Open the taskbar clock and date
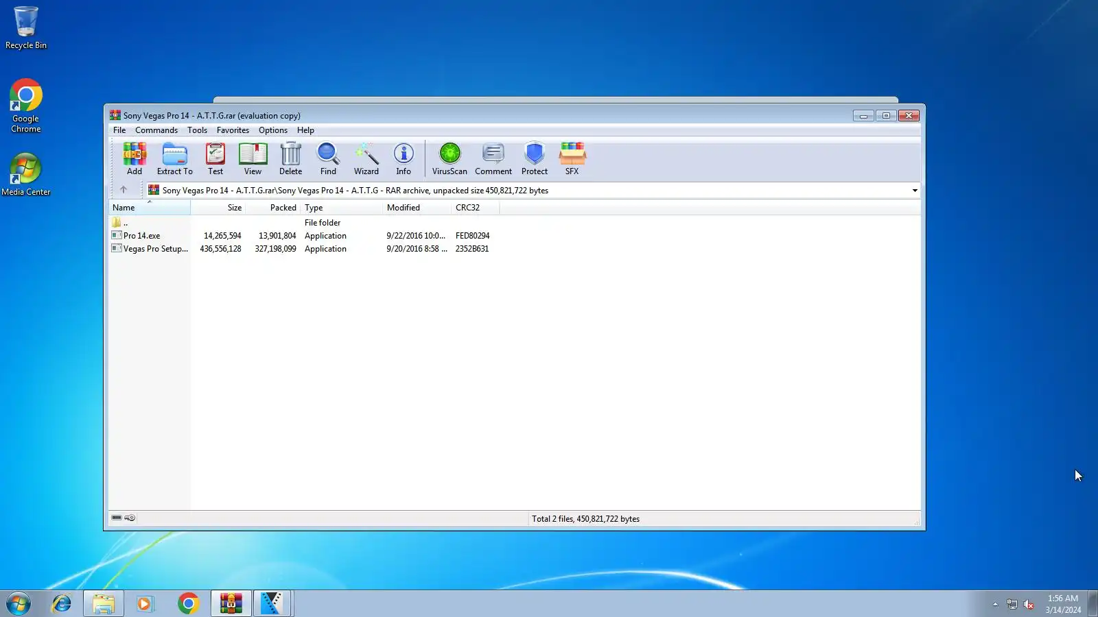The image size is (1098, 617). coord(1063,604)
